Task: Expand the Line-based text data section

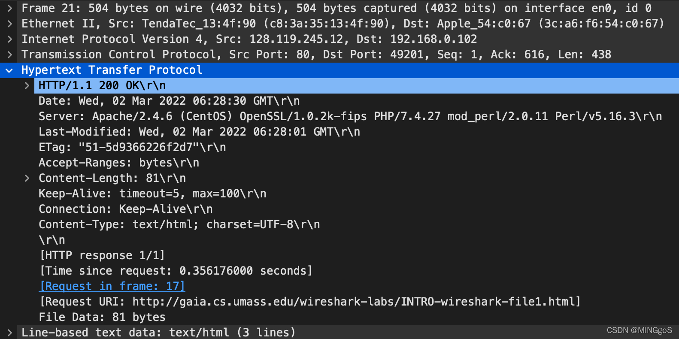Action: (x=9, y=332)
